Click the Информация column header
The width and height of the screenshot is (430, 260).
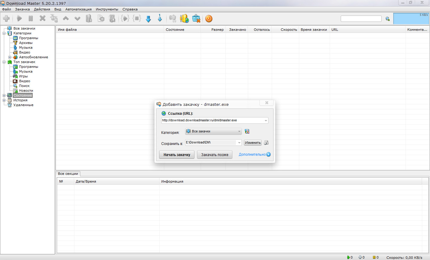coord(291,181)
